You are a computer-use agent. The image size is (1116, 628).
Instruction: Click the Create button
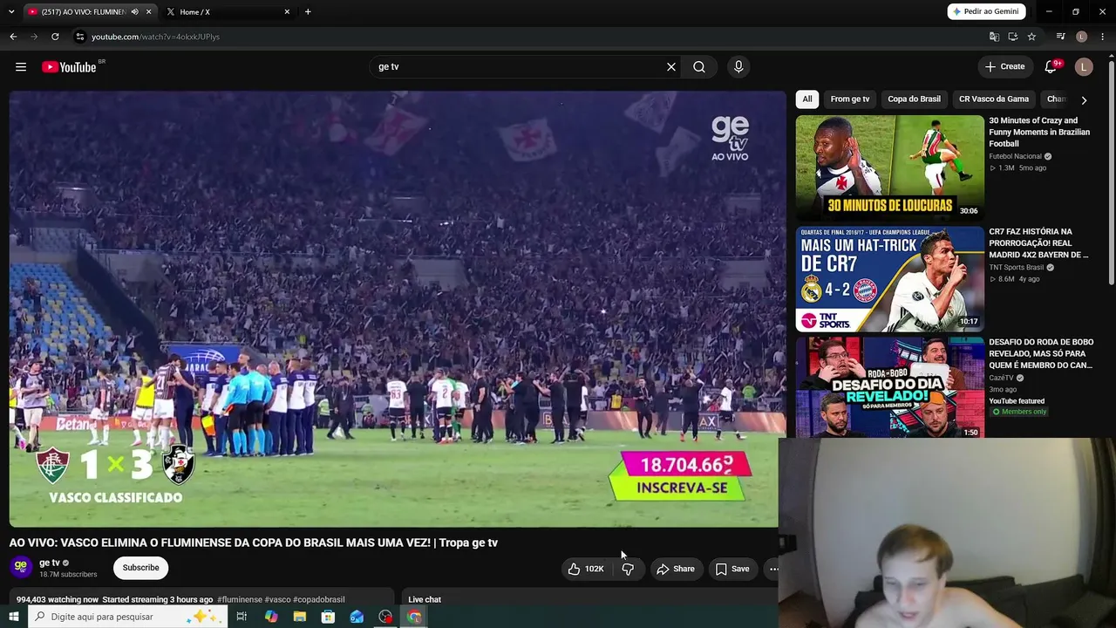click(1004, 67)
